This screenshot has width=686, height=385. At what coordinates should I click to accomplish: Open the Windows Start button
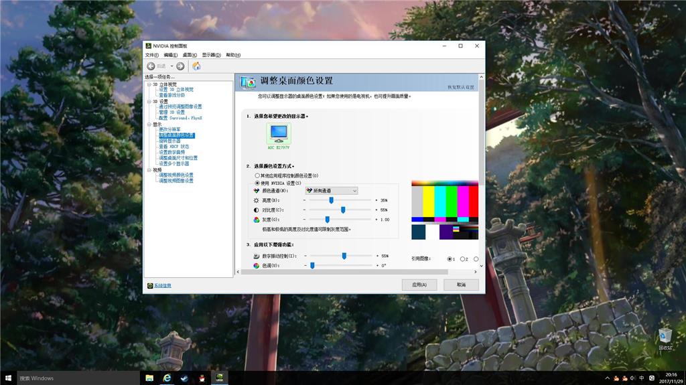tap(8, 378)
